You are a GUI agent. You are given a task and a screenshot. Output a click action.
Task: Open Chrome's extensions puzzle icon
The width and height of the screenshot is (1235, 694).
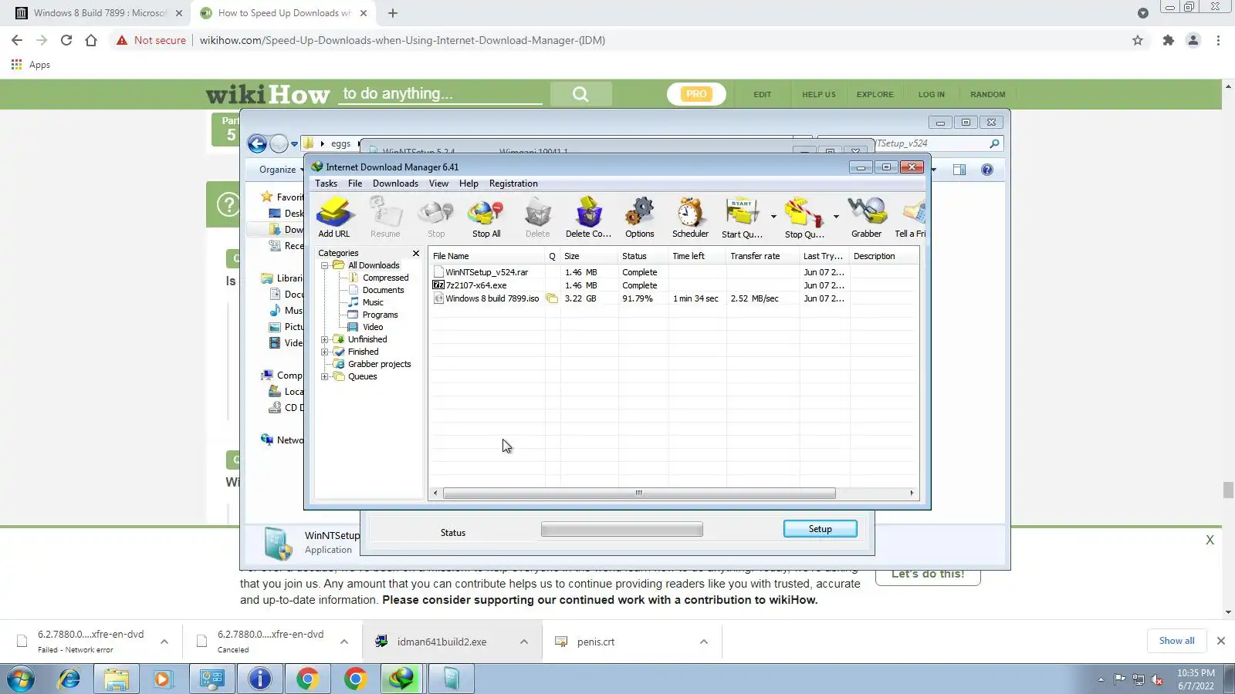pyautogui.click(x=1169, y=40)
